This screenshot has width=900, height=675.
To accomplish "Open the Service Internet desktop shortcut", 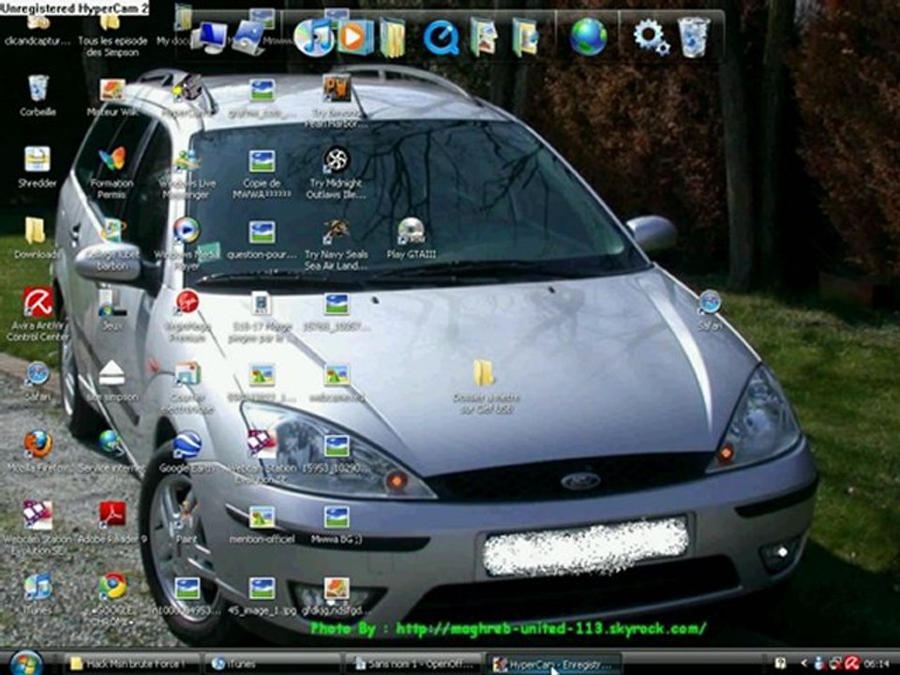I will point(112,451).
